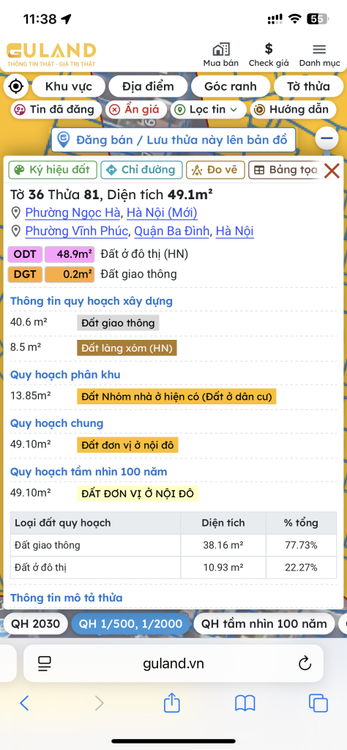Viewport: 347px width, 750px height.
Task: Close the parcel info panel
Action: 331,170
